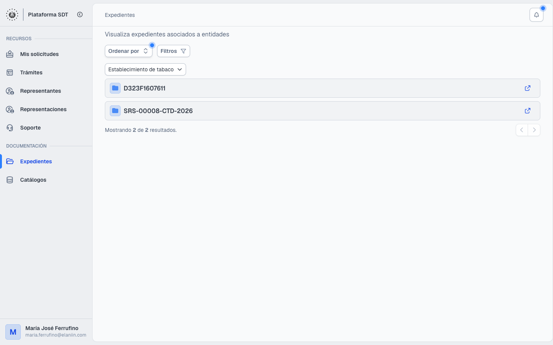
Task: Click the funnel icon in Filtros
Action: [183, 51]
